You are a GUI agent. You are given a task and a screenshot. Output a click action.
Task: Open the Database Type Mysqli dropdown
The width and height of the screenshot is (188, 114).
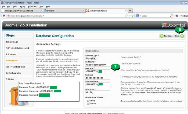[x=91, y=58]
